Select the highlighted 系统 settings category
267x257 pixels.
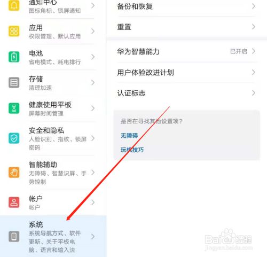point(53,236)
